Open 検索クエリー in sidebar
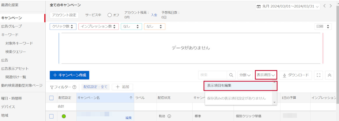Viewport: 339px width, 121px height. (x=16, y=52)
